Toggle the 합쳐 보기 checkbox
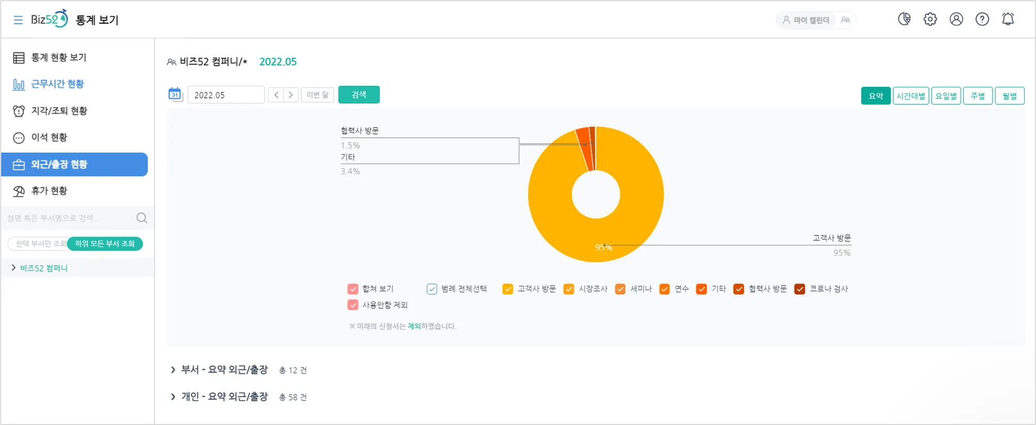 click(x=353, y=289)
